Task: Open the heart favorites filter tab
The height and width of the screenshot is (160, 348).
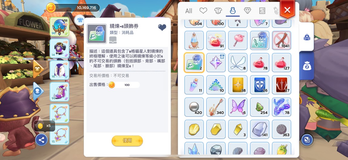Action: 203,10
